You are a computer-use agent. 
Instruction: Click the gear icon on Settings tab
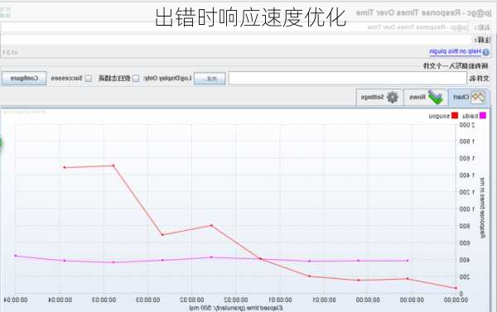pyautogui.click(x=393, y=98)
